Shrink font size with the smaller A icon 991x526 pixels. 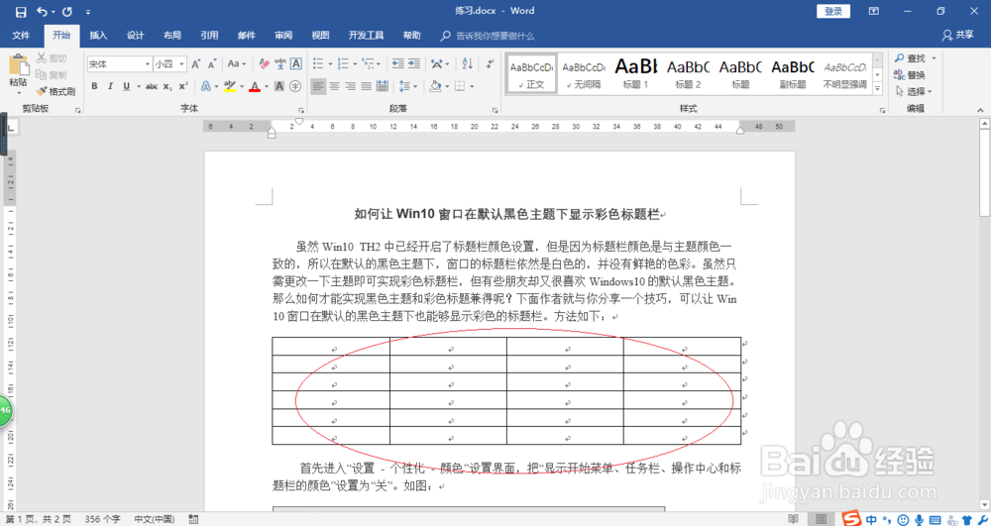(x=212, y=63)
